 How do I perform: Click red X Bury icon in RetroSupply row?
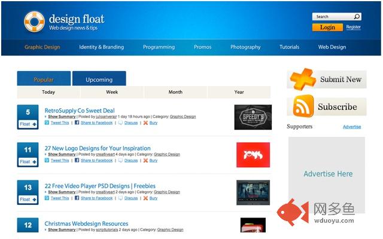click(x=145, y=122)
